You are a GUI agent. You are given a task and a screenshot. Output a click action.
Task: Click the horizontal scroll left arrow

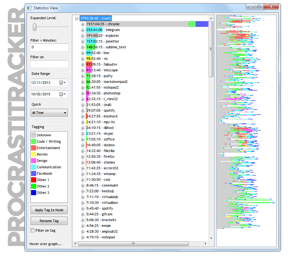(x=75, y=244)
